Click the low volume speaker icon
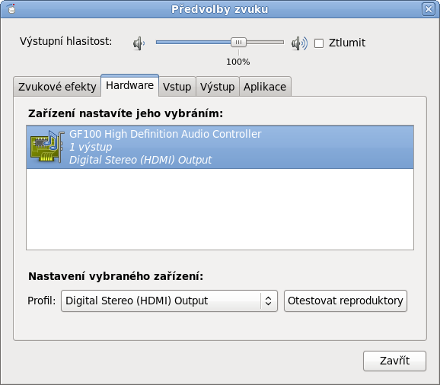Screen dimensions: 440x385 click(x=139, y=43)
